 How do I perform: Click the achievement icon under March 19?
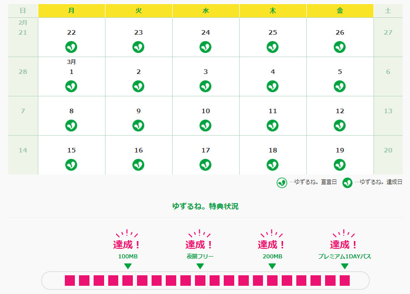[340, 165]
